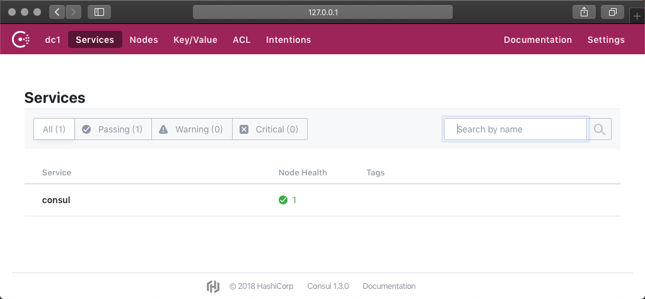
Task: Filter services by Warning (0)
Action: (192, 129)
